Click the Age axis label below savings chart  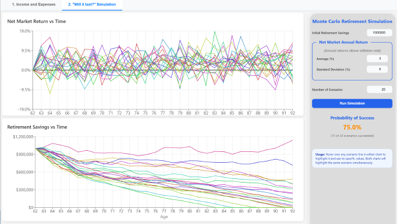[x=164, y=217]
